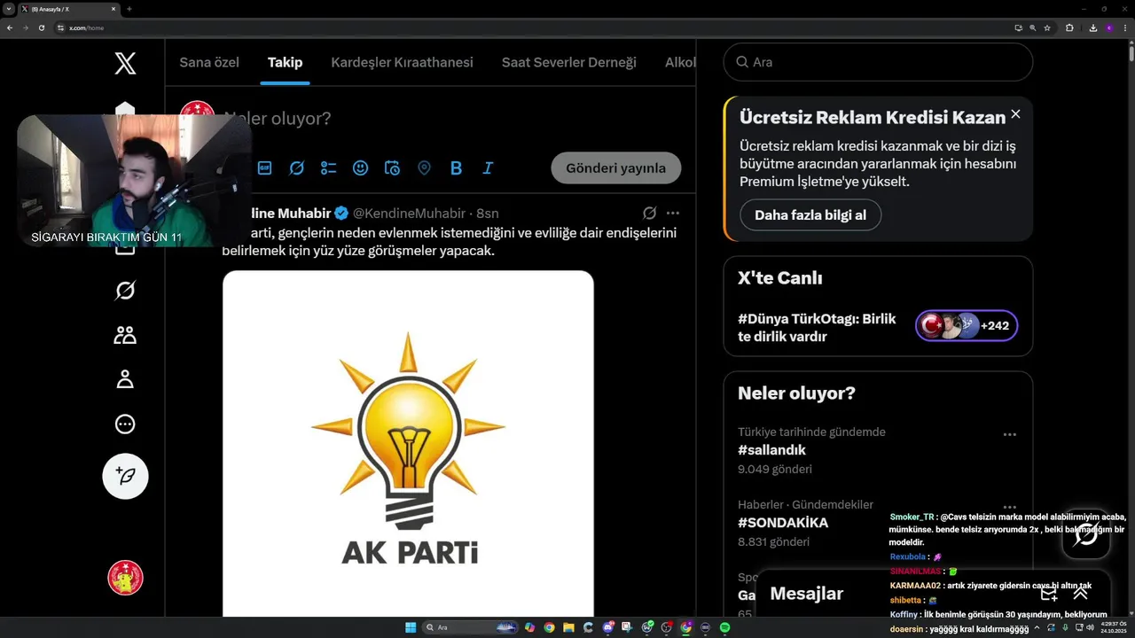Open Grok from the left sidebar
The width and height of the screenshot is (1135, 638).
click(125, 290)
